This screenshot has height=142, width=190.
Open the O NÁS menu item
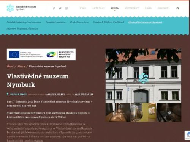pos(148,8)
